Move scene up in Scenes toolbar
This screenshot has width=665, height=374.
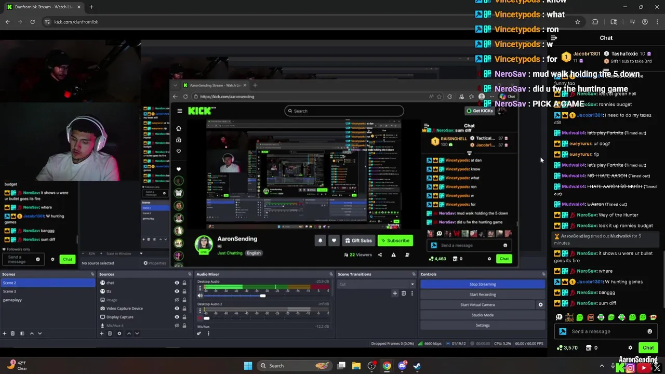click(x=31, y=333)
